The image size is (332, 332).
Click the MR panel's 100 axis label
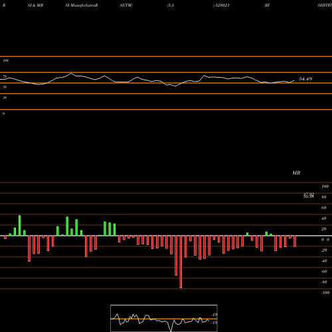(325, 187)
